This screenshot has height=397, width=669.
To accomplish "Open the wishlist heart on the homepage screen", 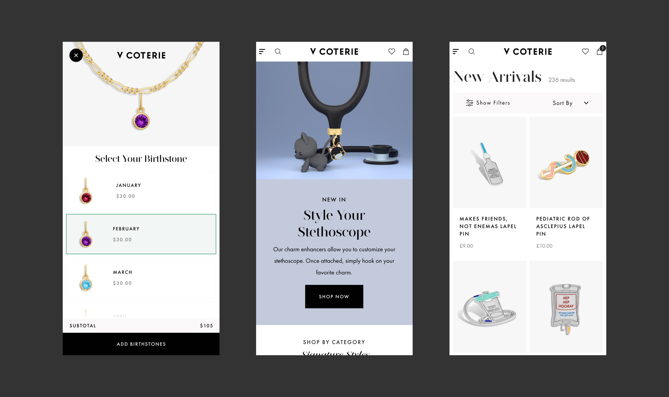I will coord(391,52).
